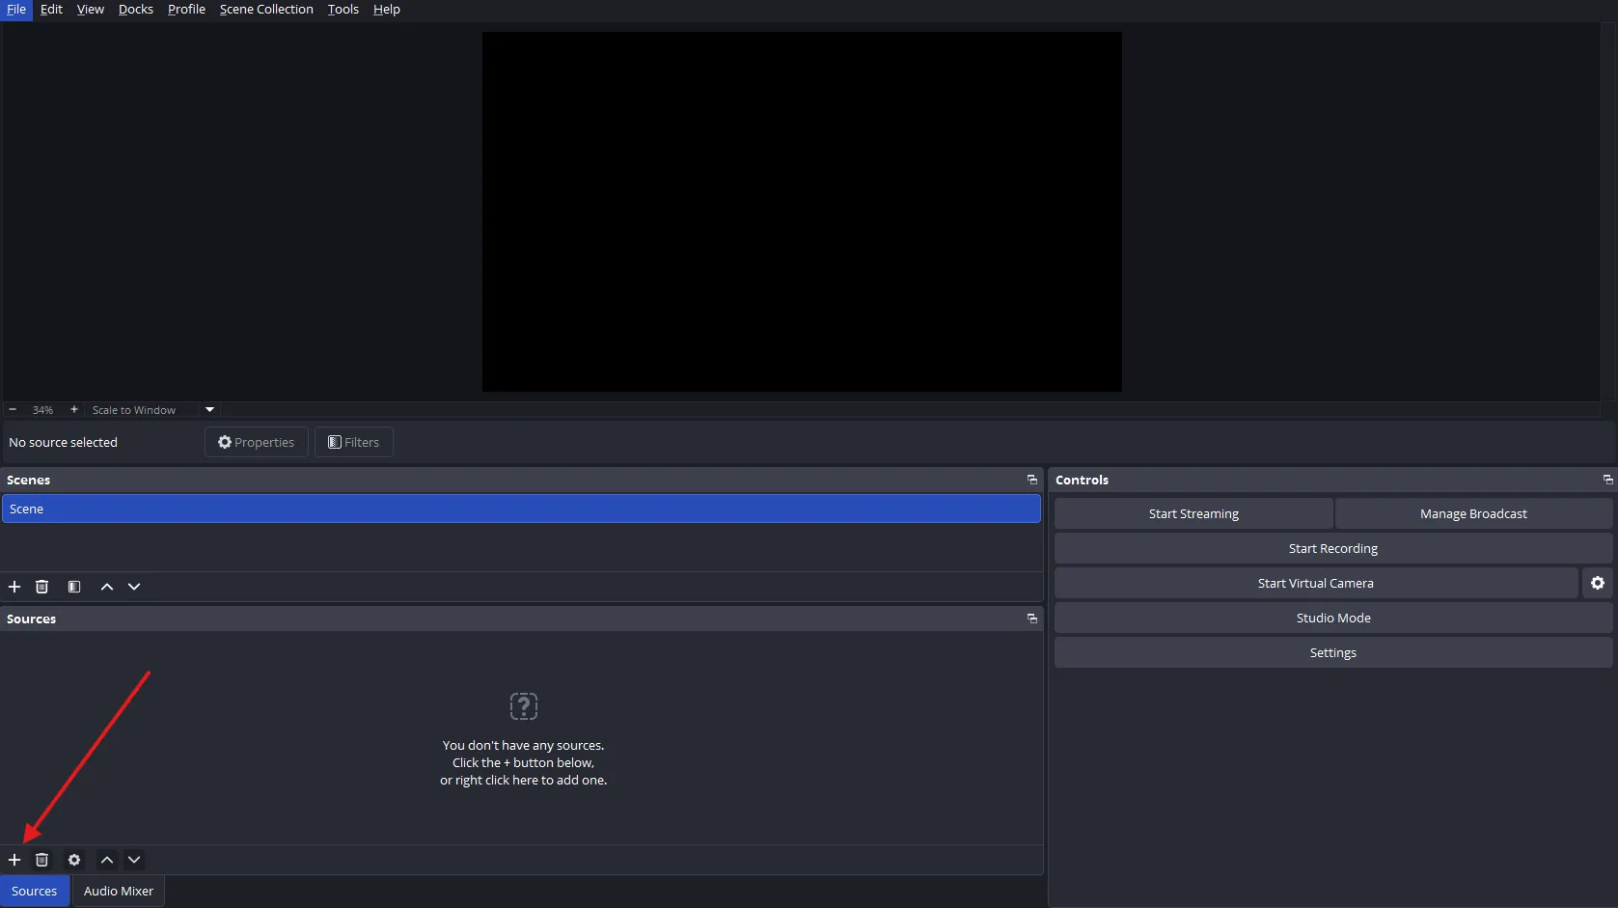Switch to the Audio Mixer tab

(118, 891)
